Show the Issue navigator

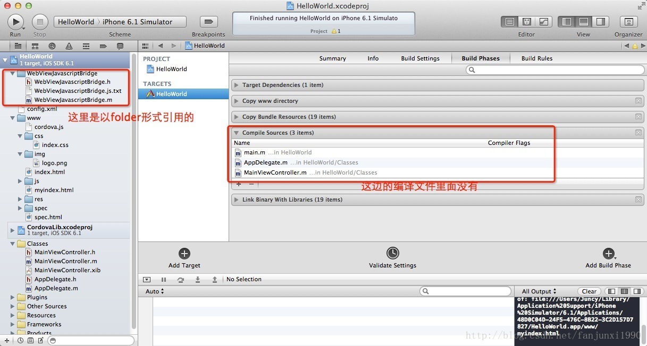[x=69, y=46]
